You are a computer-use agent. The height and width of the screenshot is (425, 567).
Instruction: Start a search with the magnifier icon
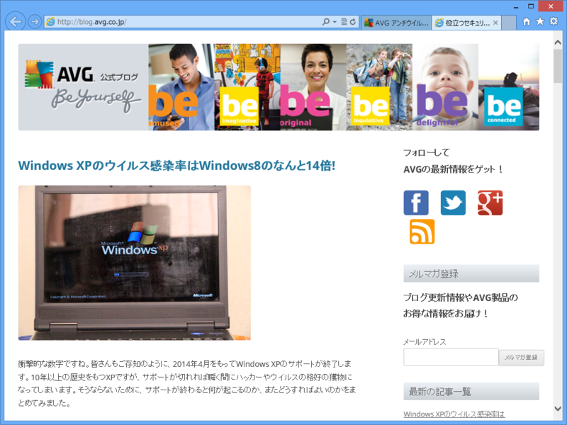[326, 22]
